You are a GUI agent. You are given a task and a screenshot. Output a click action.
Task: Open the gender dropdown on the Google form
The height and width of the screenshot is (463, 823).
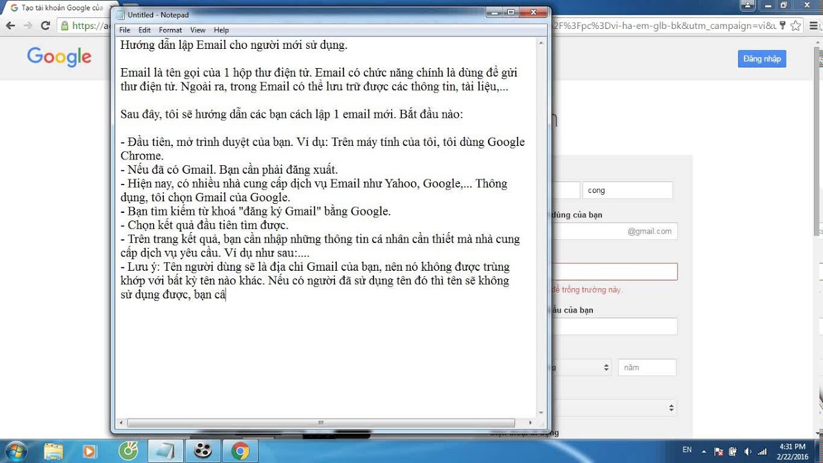pyautogui.click(x=614, y=408)
